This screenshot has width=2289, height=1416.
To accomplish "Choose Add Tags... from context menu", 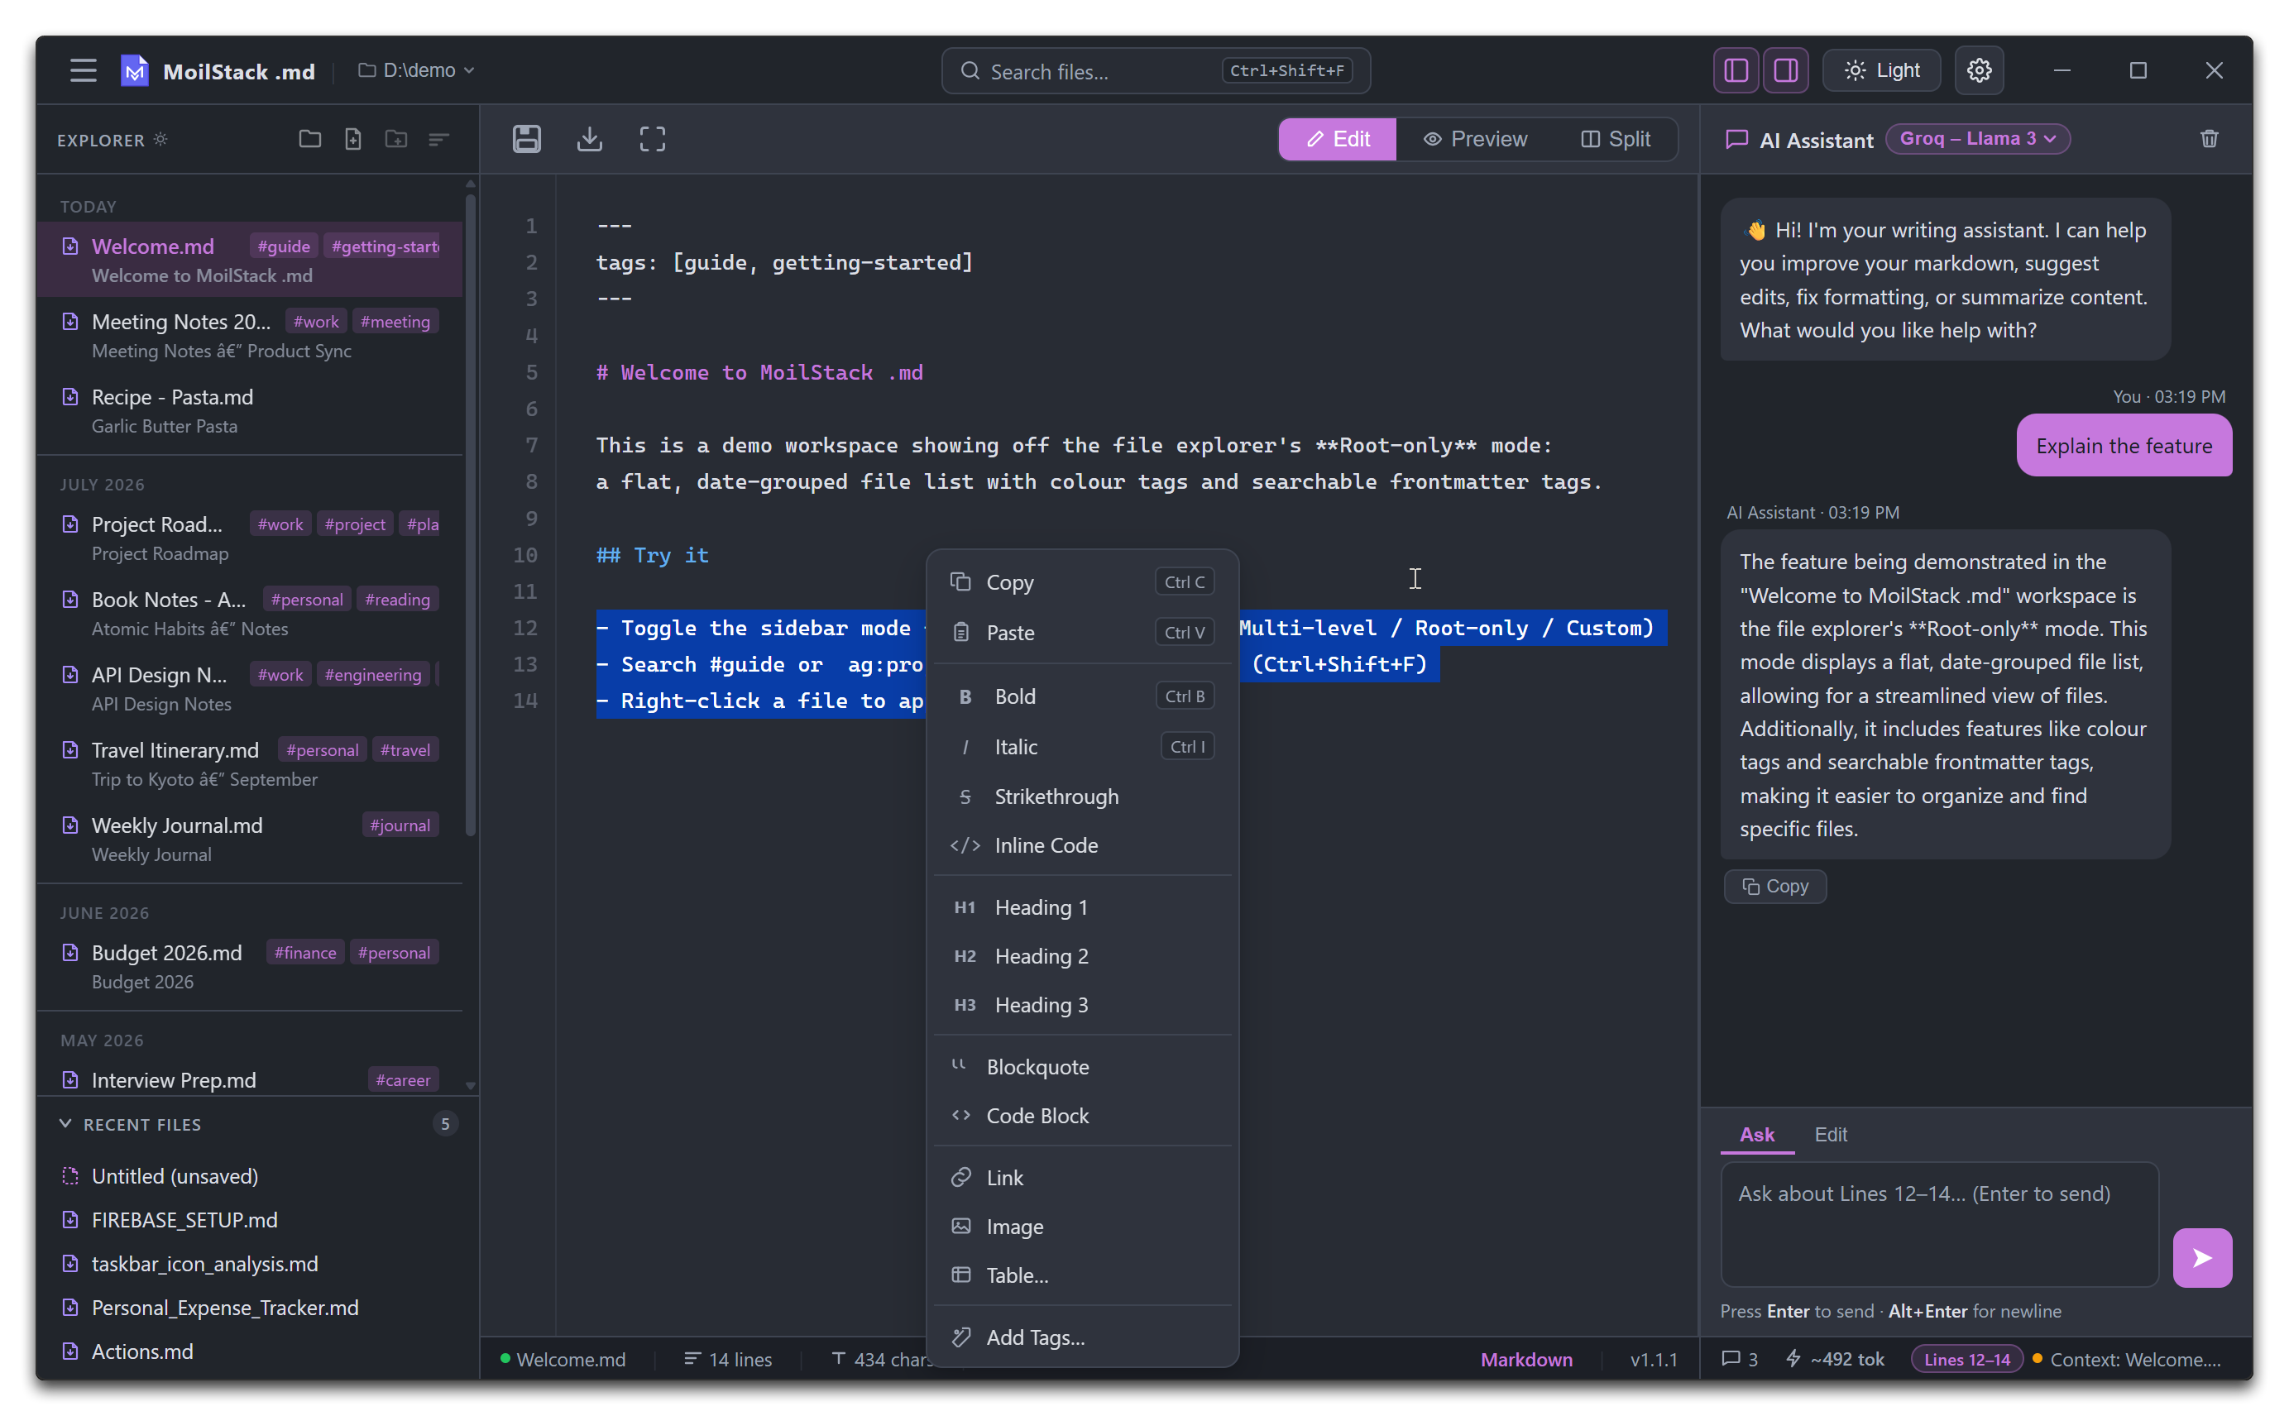I will [1082, 1337].
